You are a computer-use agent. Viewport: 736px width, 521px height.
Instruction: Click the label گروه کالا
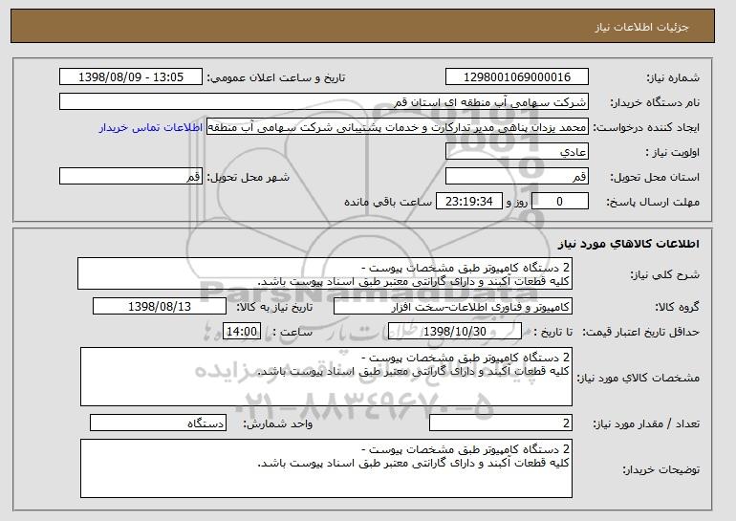point(677,308)
